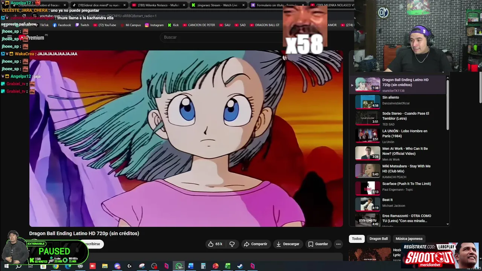Click the playlist scrollbar thumb
482x271 pixels.
click(447, 105)
